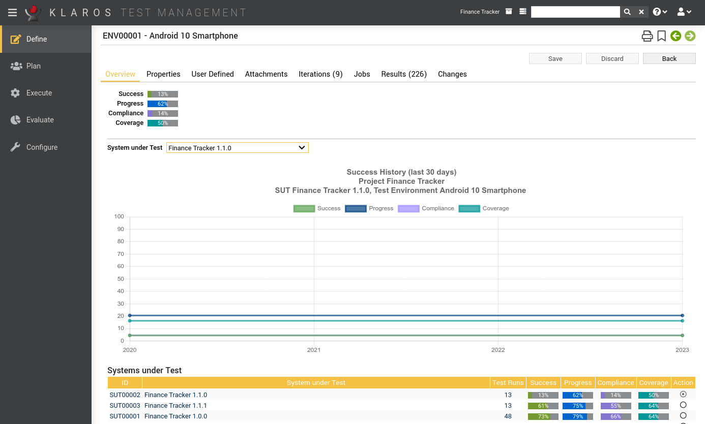Viewport: 705px width, 424px height.
Task: Expand the help menu dropdown
Action: coord(660,12)
